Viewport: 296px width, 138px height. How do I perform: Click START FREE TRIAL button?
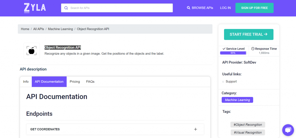coord(249,34)
